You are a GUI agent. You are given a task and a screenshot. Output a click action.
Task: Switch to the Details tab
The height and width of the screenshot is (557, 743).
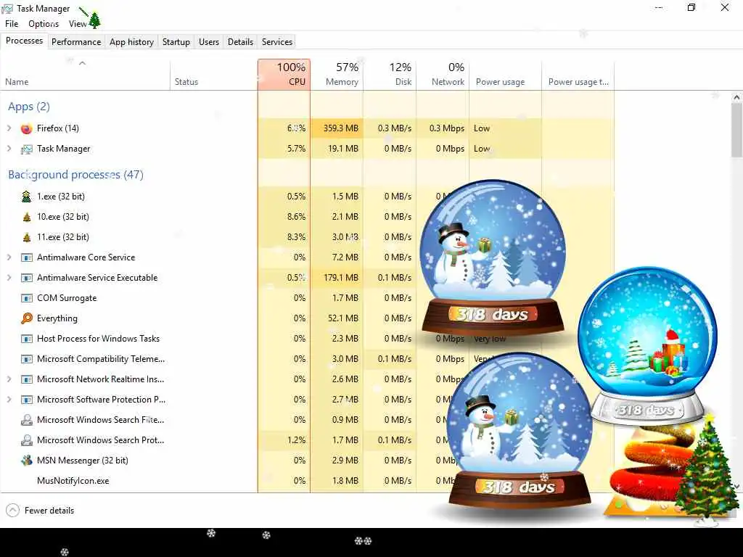(240, 41)
